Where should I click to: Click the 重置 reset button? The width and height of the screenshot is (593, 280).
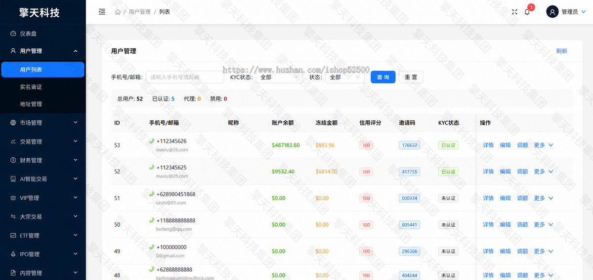[x=411, y=77]
